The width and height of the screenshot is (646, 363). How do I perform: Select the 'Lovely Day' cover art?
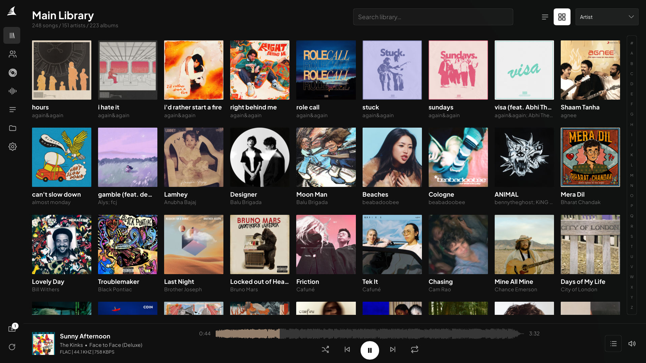click(62, 244)
